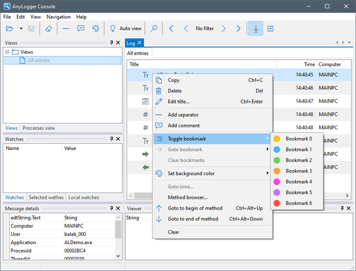Select the All entries tree item
This screenshot has height=271, width=356.
[38, 60]
